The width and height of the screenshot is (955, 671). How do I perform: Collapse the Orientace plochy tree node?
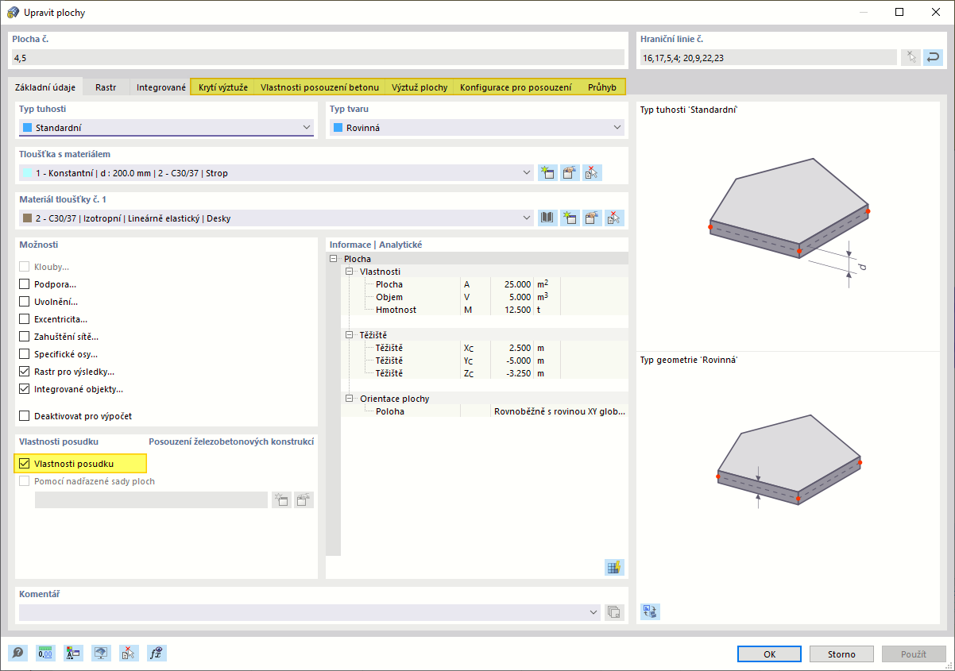(x=350, y=399)
